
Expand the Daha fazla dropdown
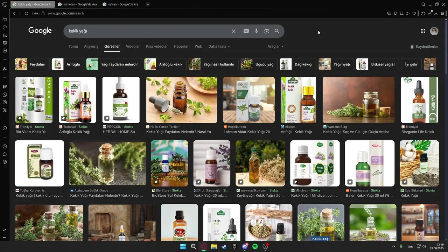pyautogui.click(x=219, y=46)
